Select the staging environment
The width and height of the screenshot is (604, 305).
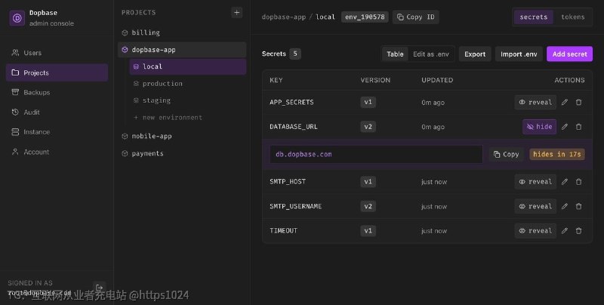tap(188, 100)
